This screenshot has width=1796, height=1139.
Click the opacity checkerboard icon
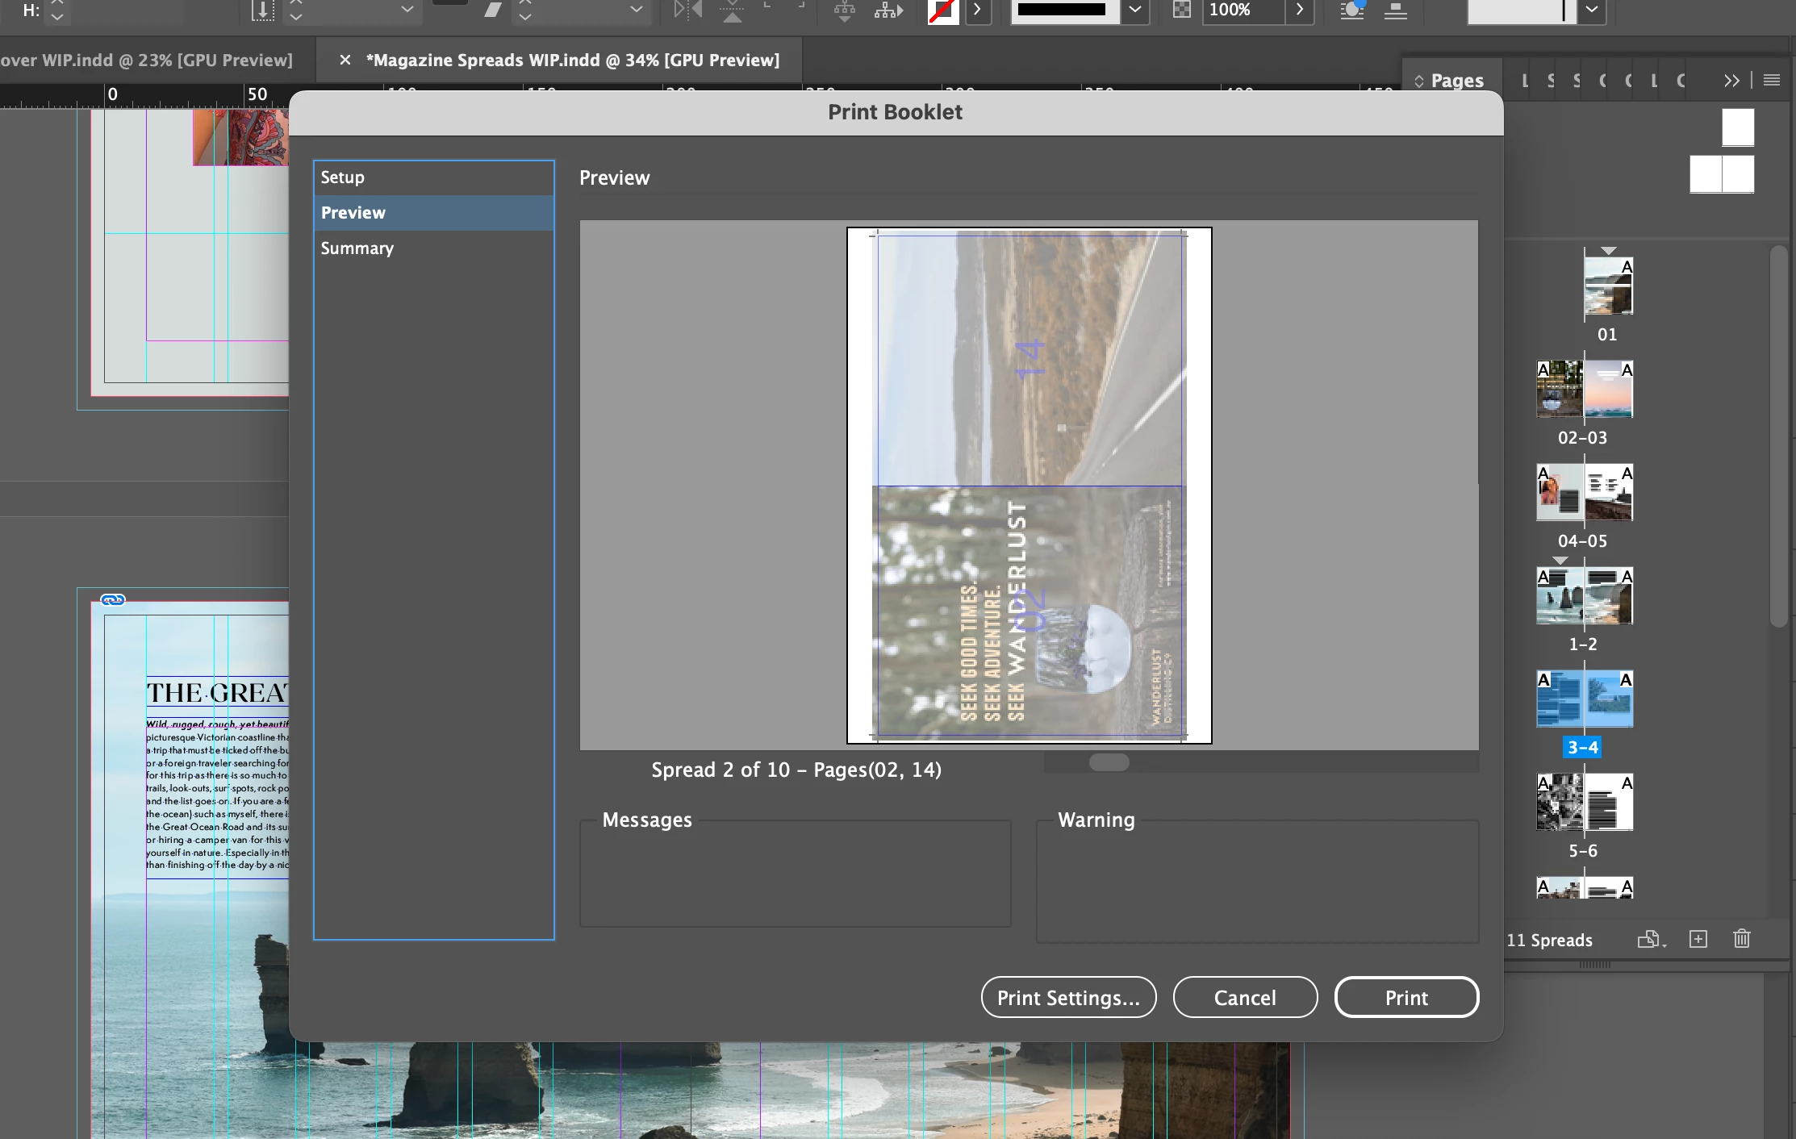1181,10
